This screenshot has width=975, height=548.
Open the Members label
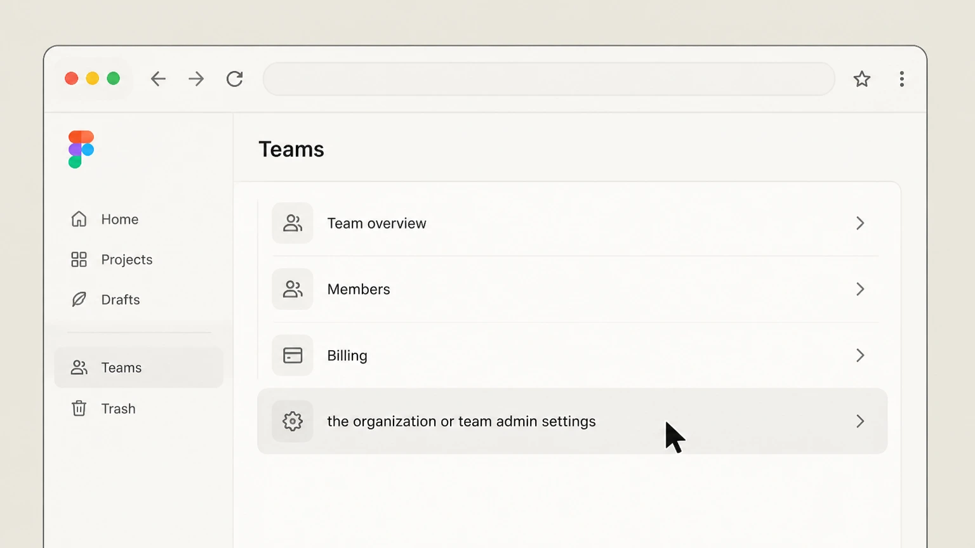(359, 289)
